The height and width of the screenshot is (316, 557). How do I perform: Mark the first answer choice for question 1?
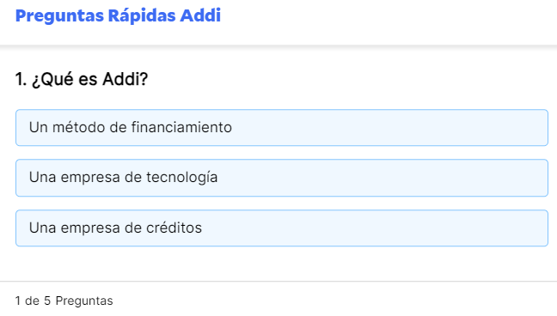(x=282, y=127)
